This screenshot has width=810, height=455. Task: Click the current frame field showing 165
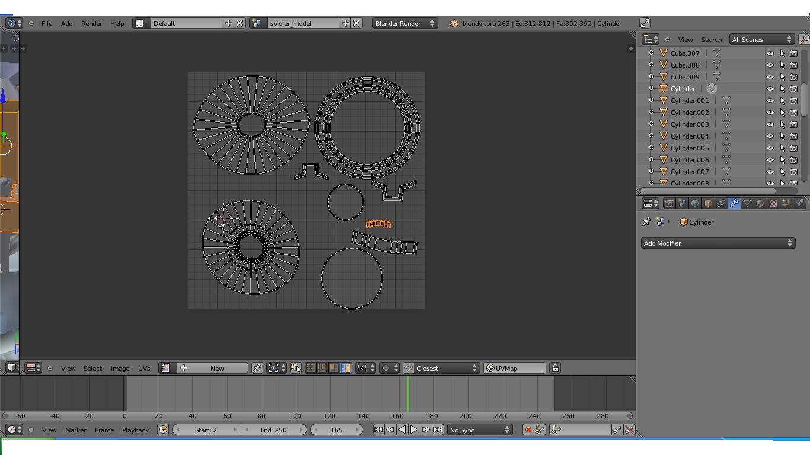click(337, 430)
